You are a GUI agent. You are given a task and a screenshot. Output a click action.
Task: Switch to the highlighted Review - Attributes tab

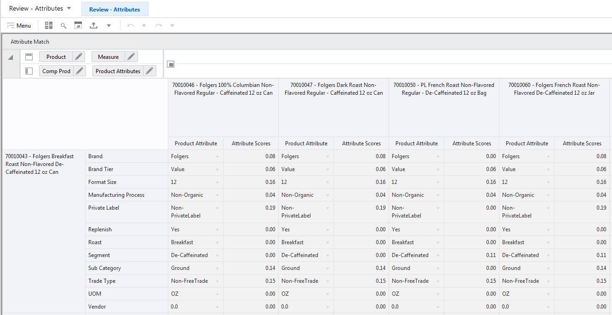(x=114, y=9)
